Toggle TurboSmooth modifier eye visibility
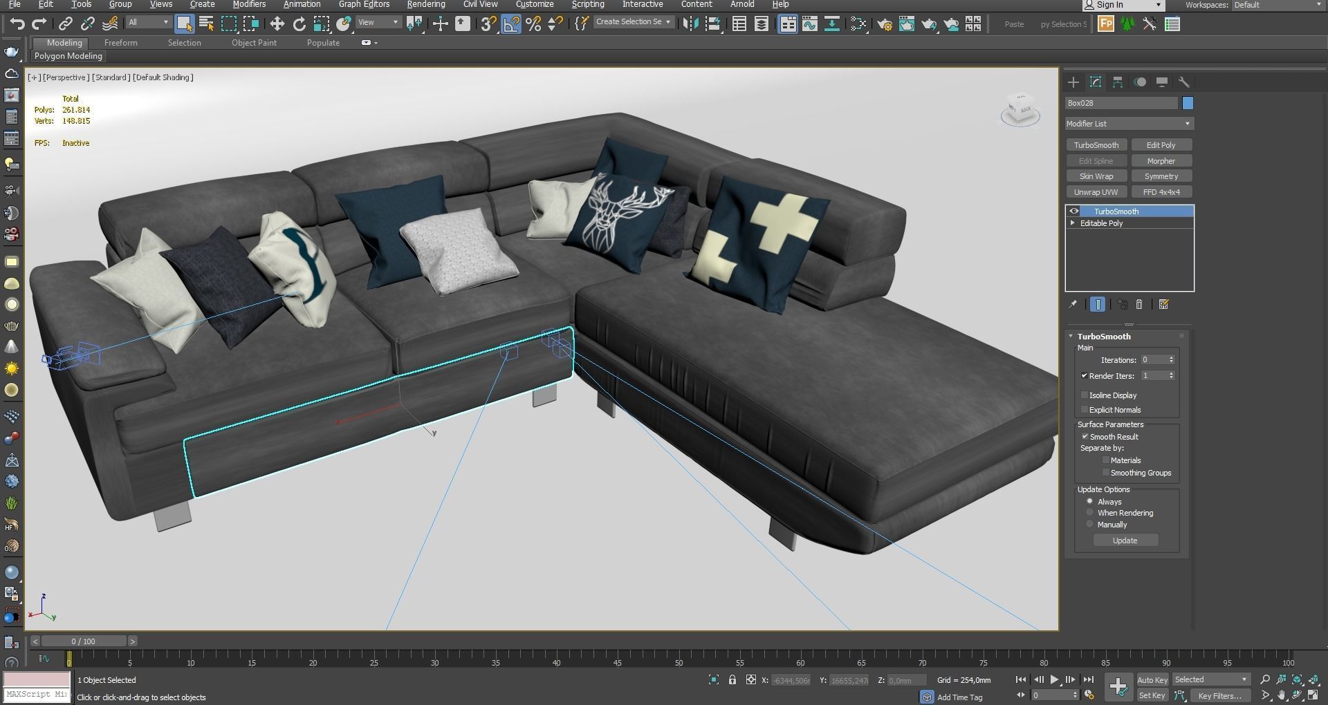This screenshot has height=705, width=1328. point(1074,211)
